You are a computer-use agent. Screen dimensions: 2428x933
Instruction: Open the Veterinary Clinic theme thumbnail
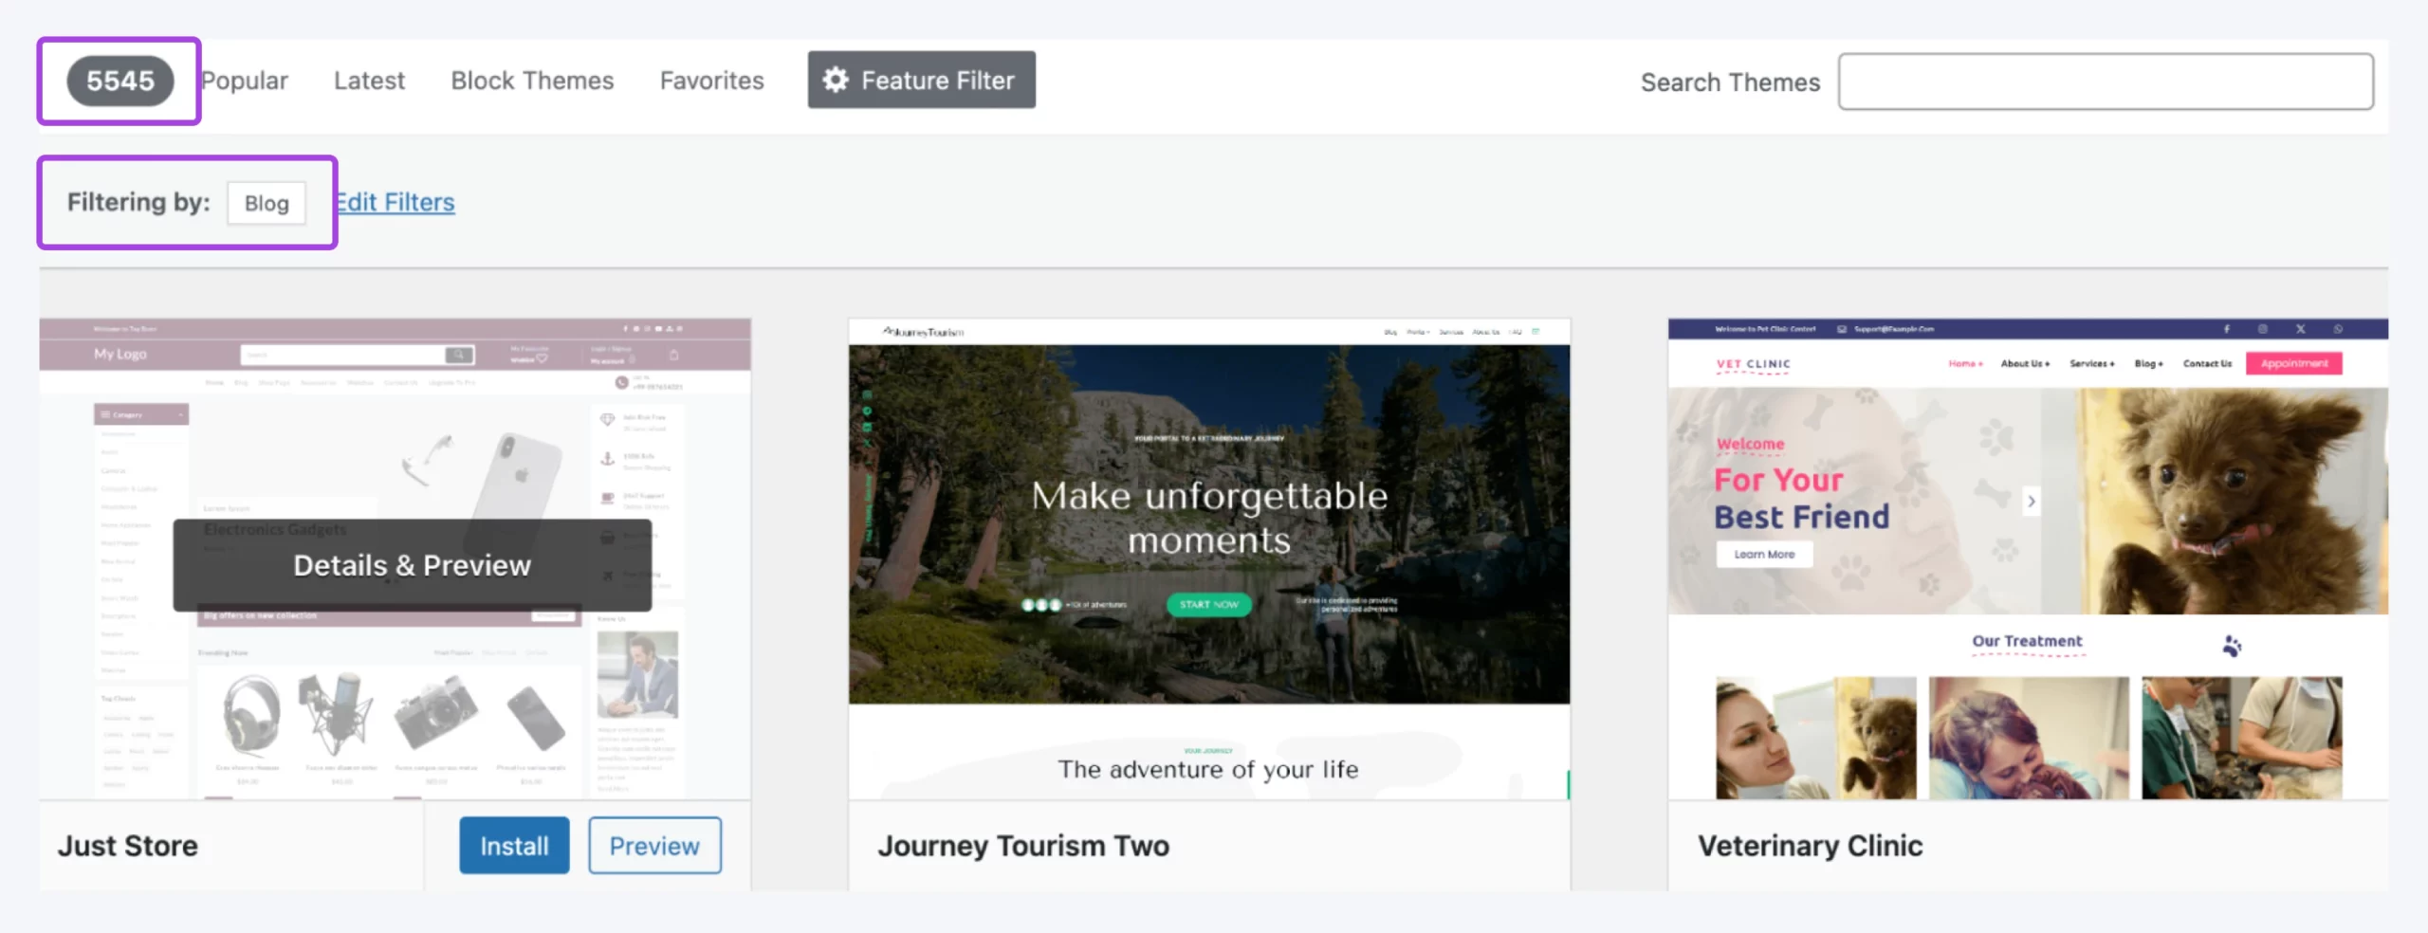click(2028, 559)
